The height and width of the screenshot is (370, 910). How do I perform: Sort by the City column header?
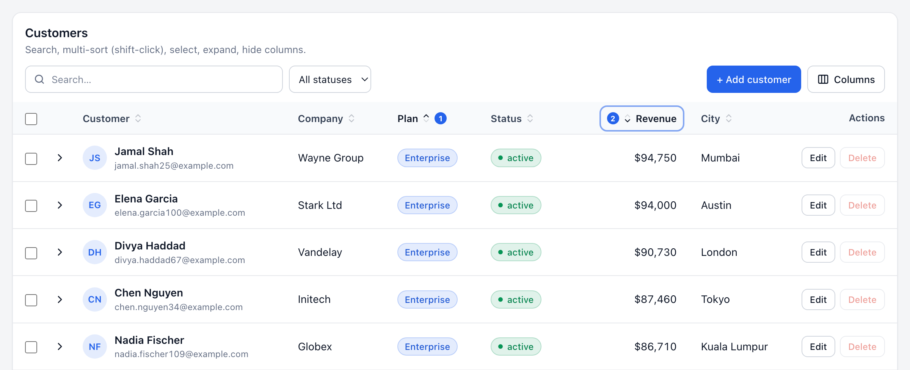click(717, 119)
